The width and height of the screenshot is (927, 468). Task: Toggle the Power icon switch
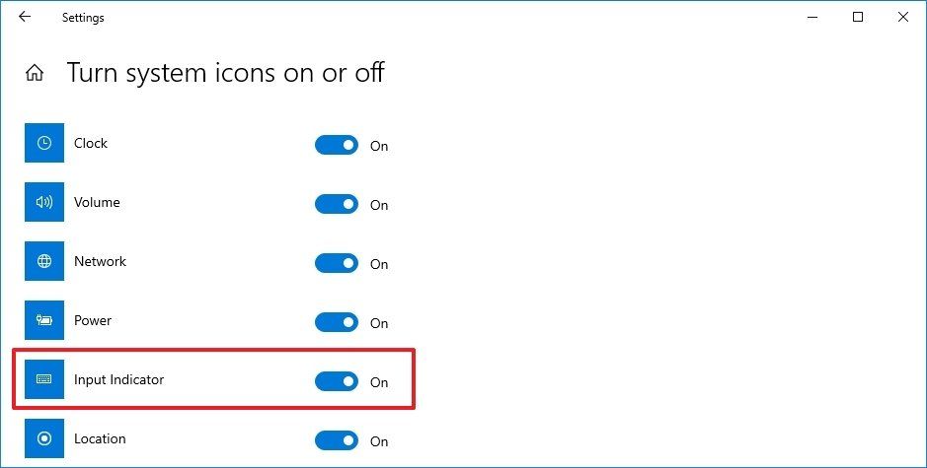tap(337, 322)
